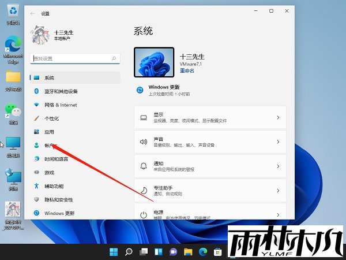The image size is (346, 260).
Task: Launch Microsoft Edge from the desktop shortcut
Action: [13, 50]
